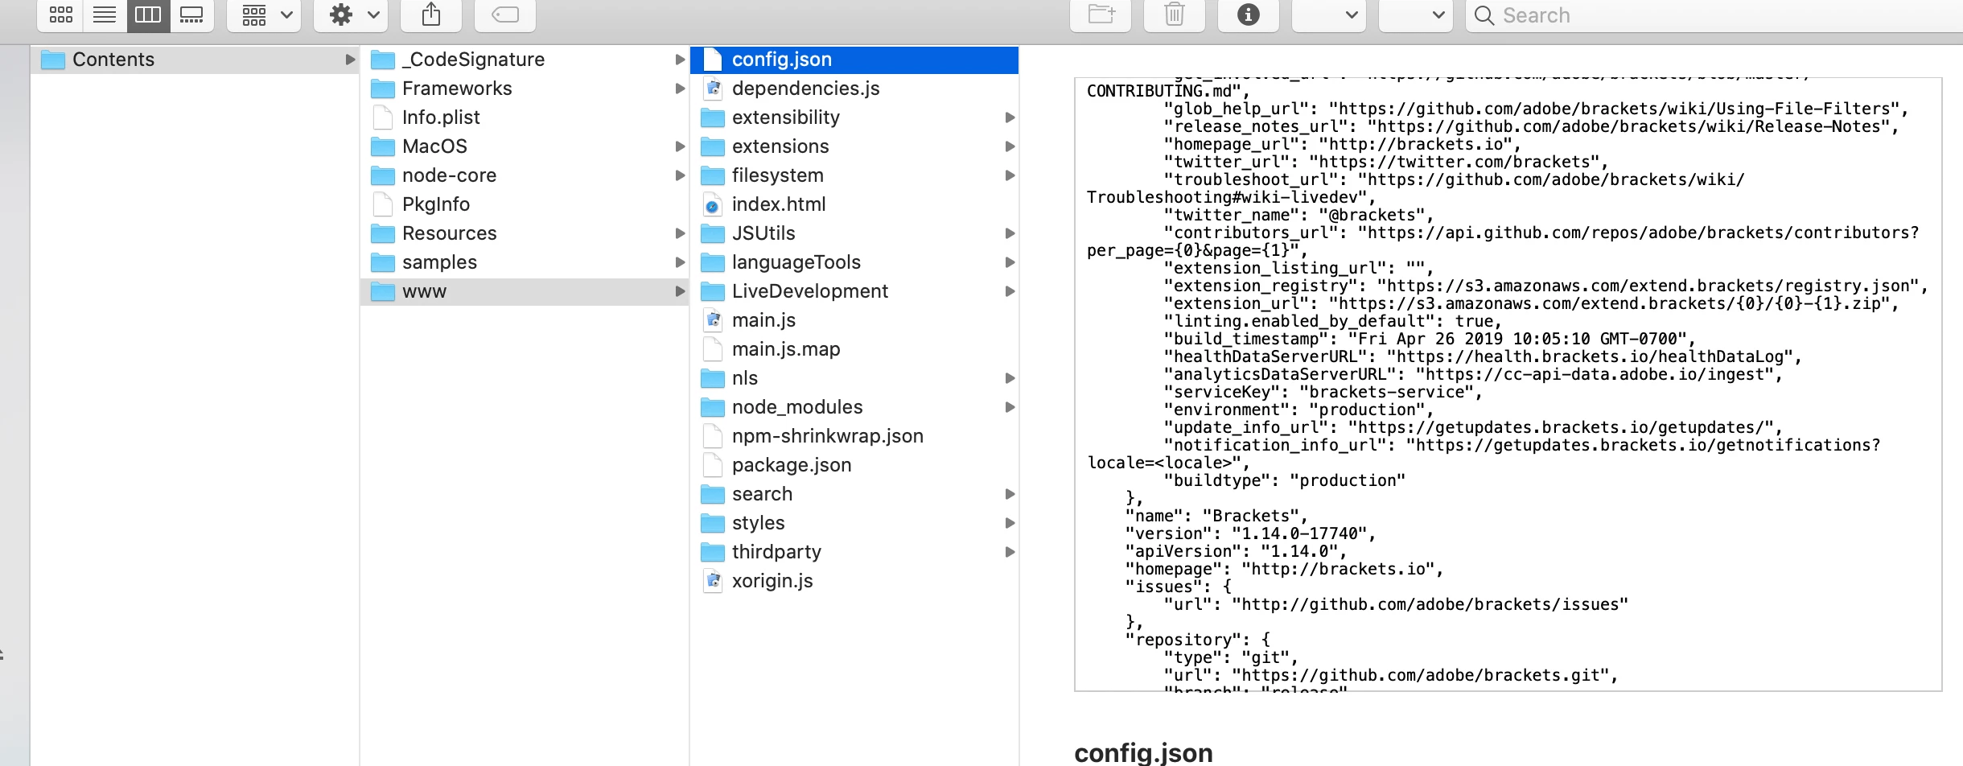Select the Resources folder
1963x766 pixels.
click(x=525, y=233)
